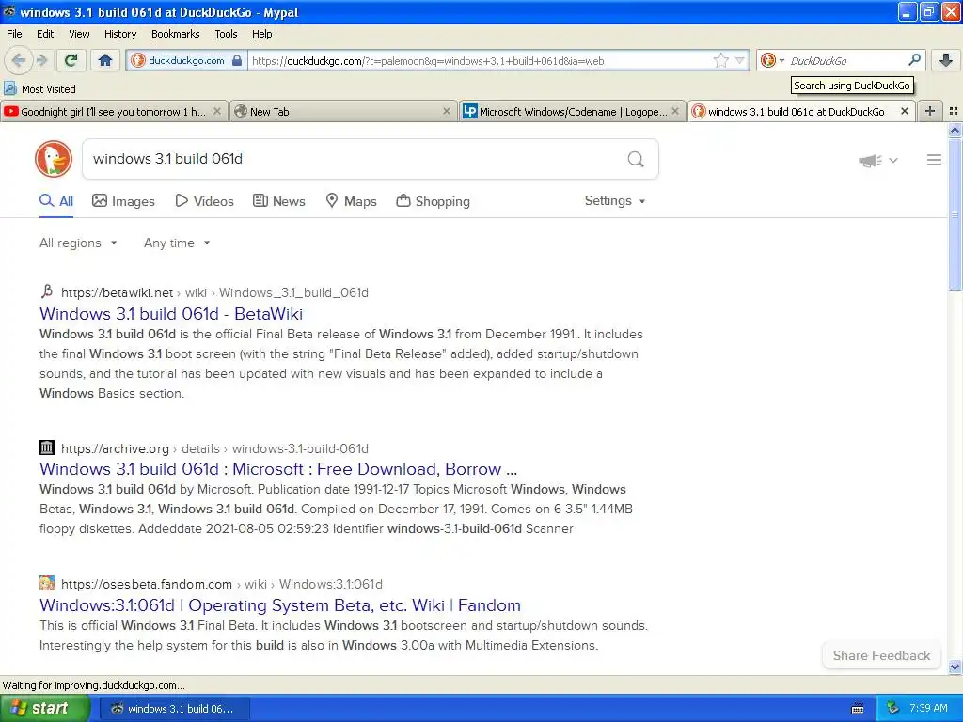Open the search engine selector dropdown
This screenshot has height=722, width=963.
pyautogui.click(x=773, y=60)
